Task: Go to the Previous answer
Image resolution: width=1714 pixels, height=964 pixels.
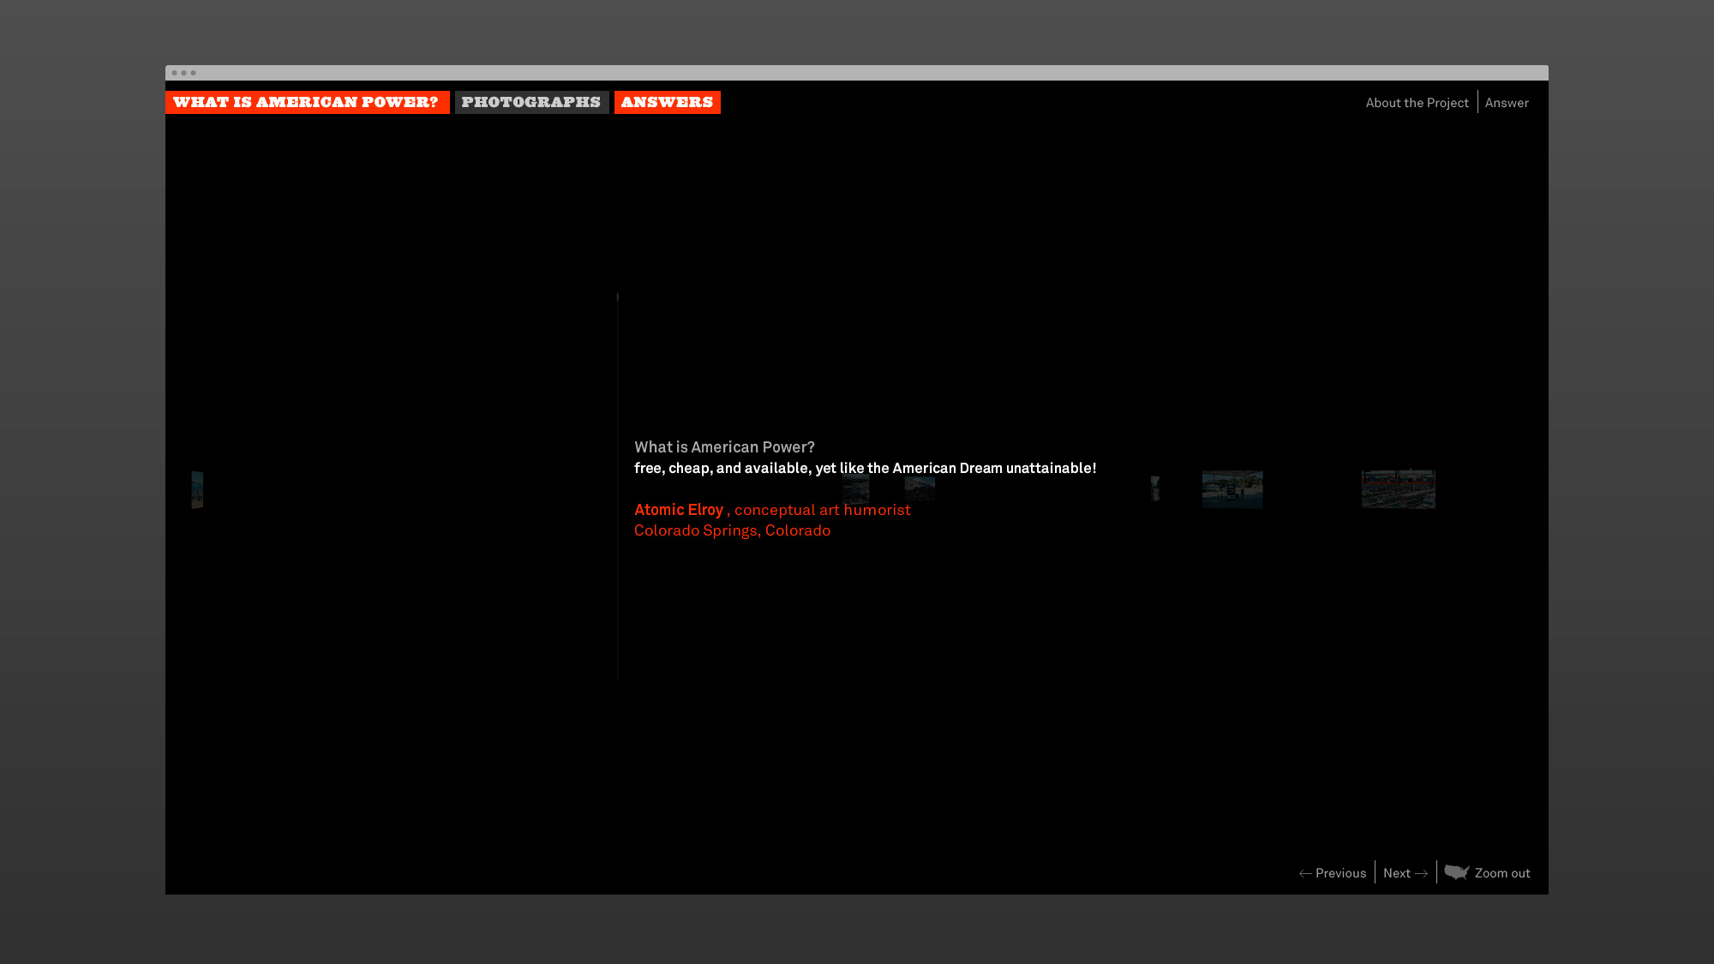Action: click(1340, 873)
